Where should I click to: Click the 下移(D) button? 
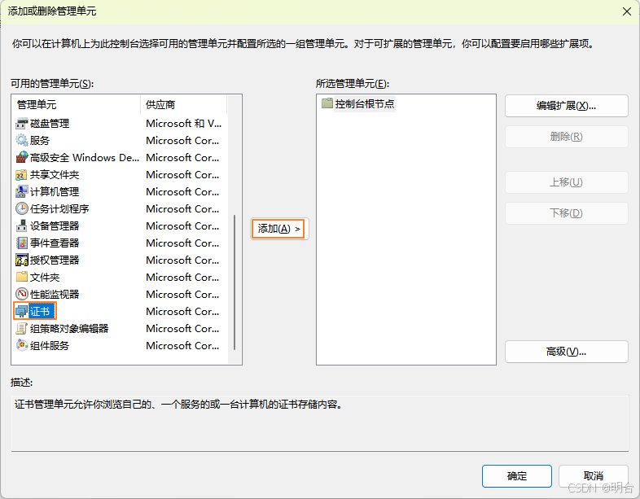(x=566, y=213)
